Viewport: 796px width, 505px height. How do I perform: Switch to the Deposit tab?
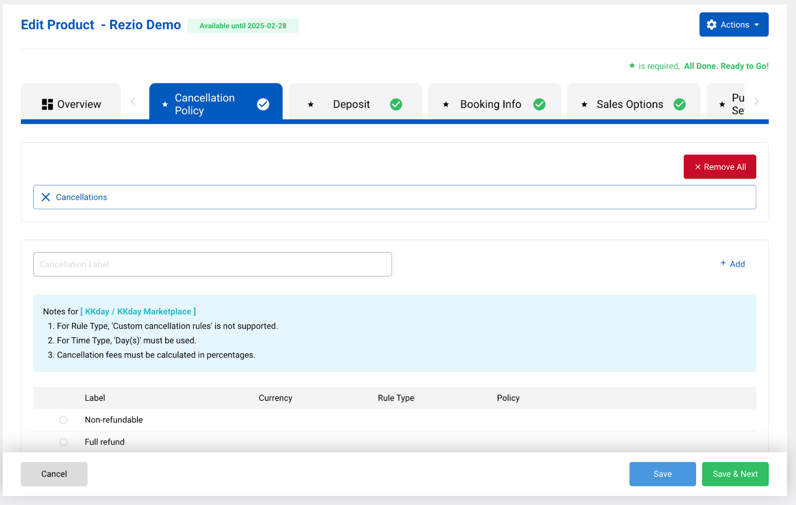tap(355, 102)
